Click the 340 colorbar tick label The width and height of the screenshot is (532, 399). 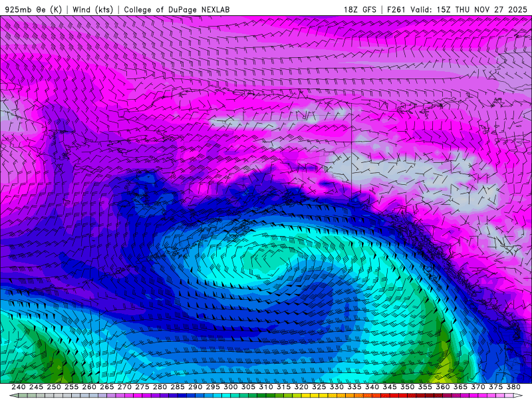(x=372, y=387)
